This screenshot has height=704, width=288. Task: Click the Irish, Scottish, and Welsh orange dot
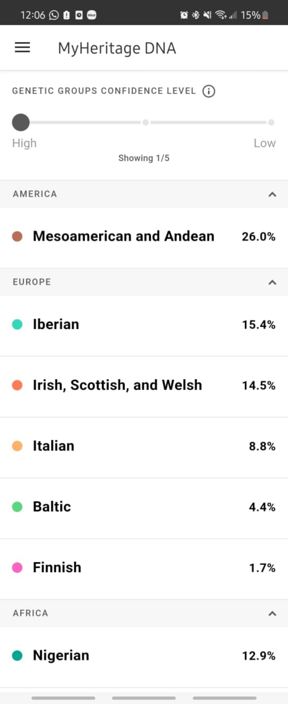pyautogui.click(x=18, y=385)
